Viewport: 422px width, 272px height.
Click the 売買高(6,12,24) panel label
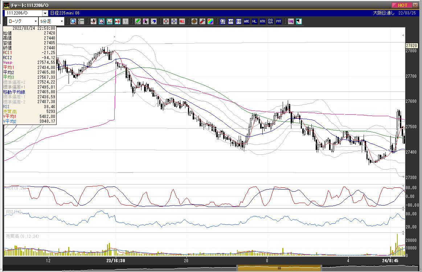(22, 236)
